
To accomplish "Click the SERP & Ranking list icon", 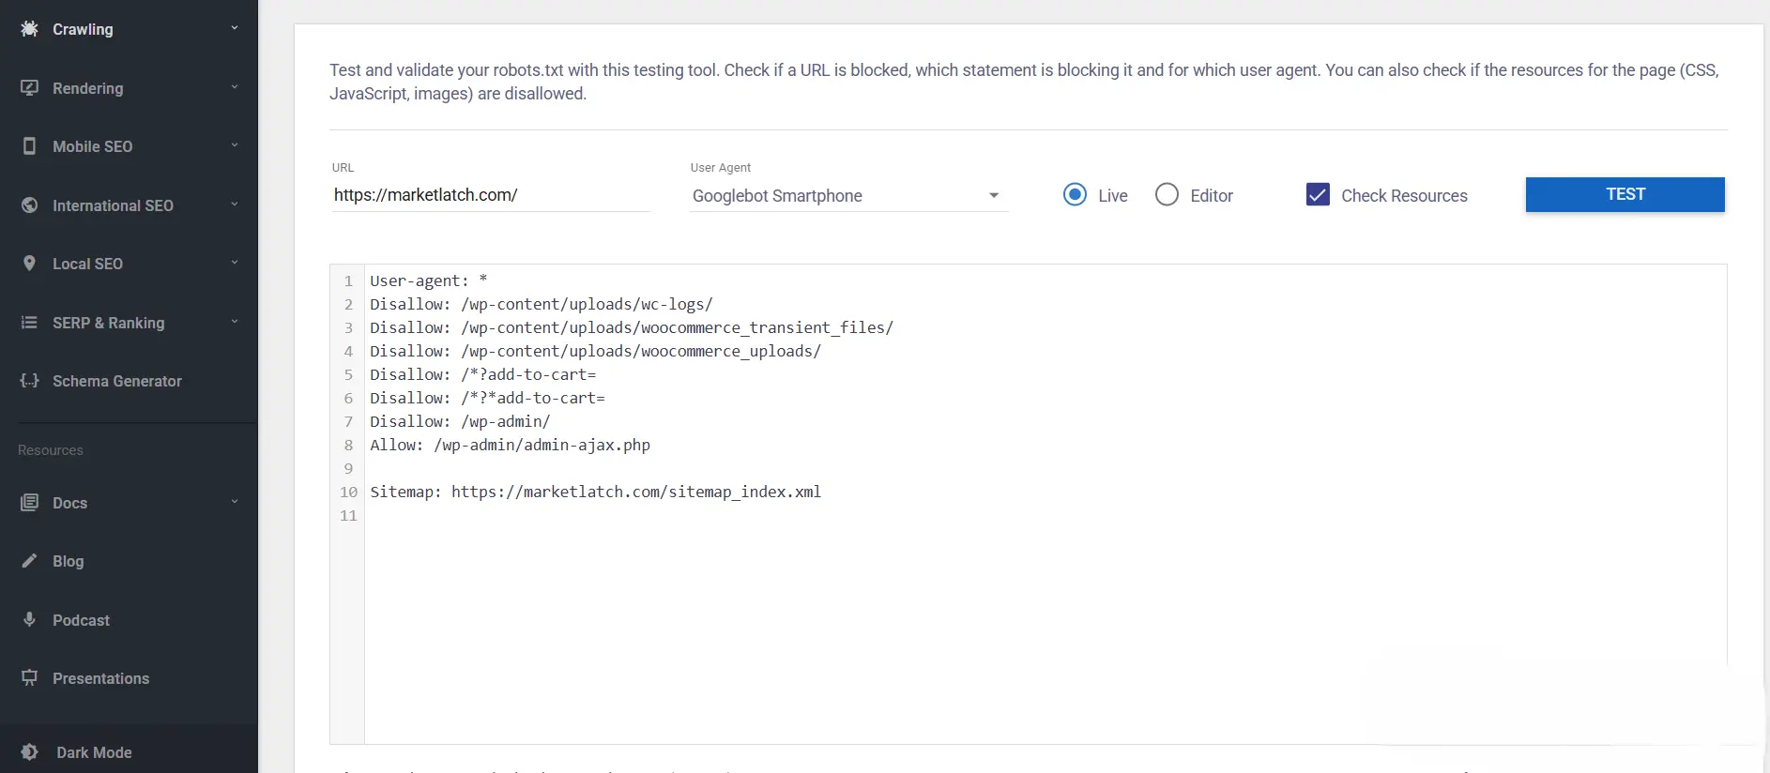I will tap(29, 322).
